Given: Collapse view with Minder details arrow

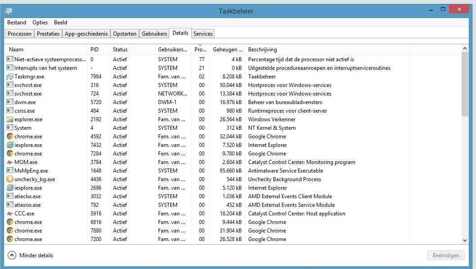Looking at the screenshot, I should pyautogui.click(x=12, y=255).
